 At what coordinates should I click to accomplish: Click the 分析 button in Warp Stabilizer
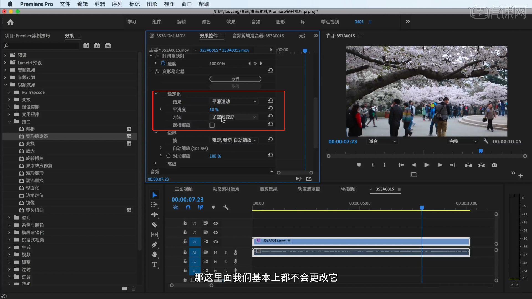point(235,79)
